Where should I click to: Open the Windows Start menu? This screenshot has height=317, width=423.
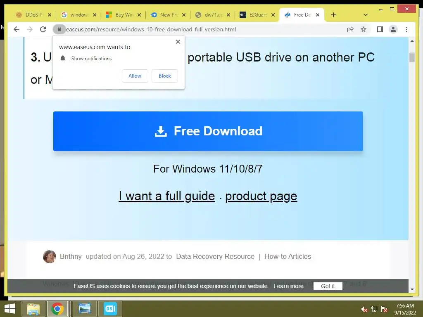[x=10, y=309]
